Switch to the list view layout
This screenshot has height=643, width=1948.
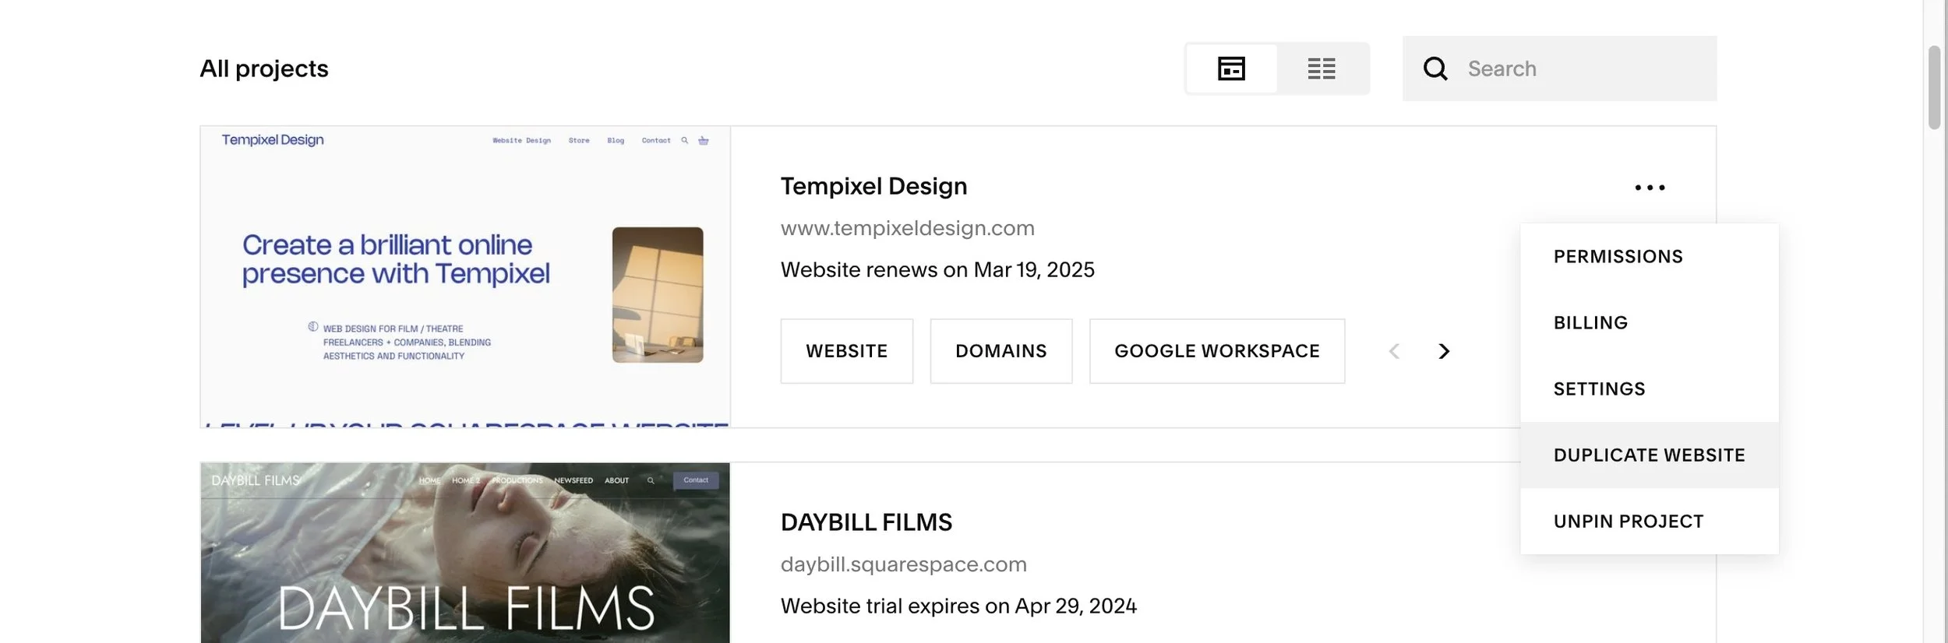(1322, 69)
